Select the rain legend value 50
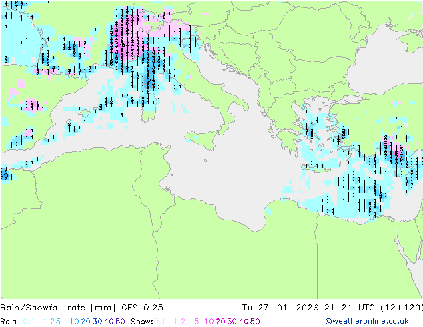The height and width of the screenshot is (327, 423). pos(120,322)
